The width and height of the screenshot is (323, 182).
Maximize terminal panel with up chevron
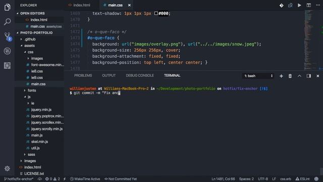(x=299, y=76)
